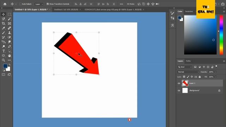The width and height of the screenshot is (226, 127).
Task: Select the History Brush tool
Action: coord(4,37)
